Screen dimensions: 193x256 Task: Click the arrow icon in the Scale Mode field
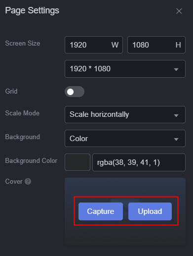click(x=176, y=115)
